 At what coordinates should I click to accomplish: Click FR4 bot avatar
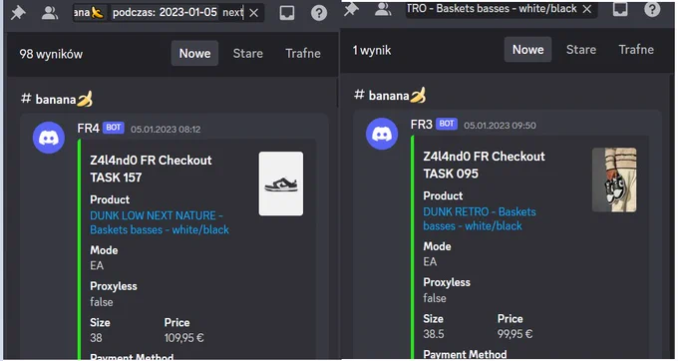[49, 138]
